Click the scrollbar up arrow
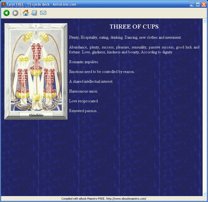Viewport: 208px width, 202px height. coord(205,21)
